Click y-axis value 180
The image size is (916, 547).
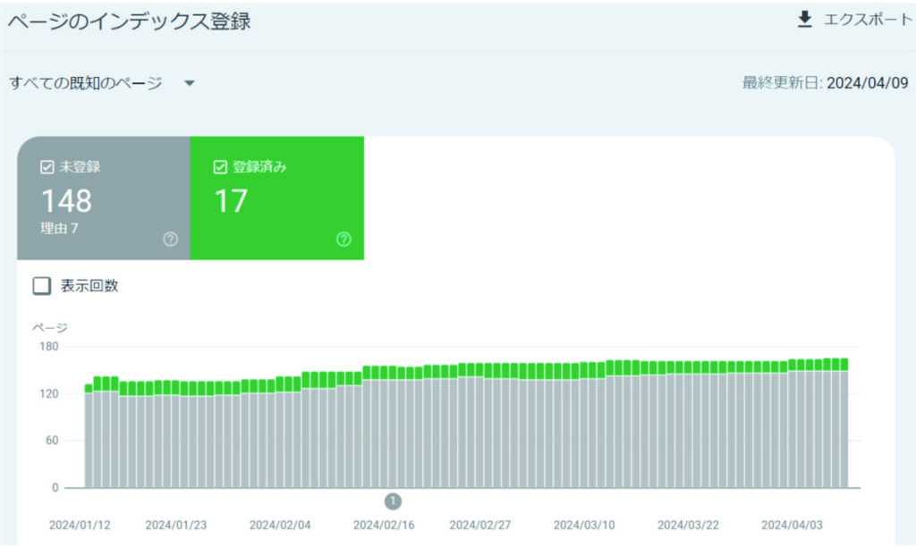[x=49, y=347]
